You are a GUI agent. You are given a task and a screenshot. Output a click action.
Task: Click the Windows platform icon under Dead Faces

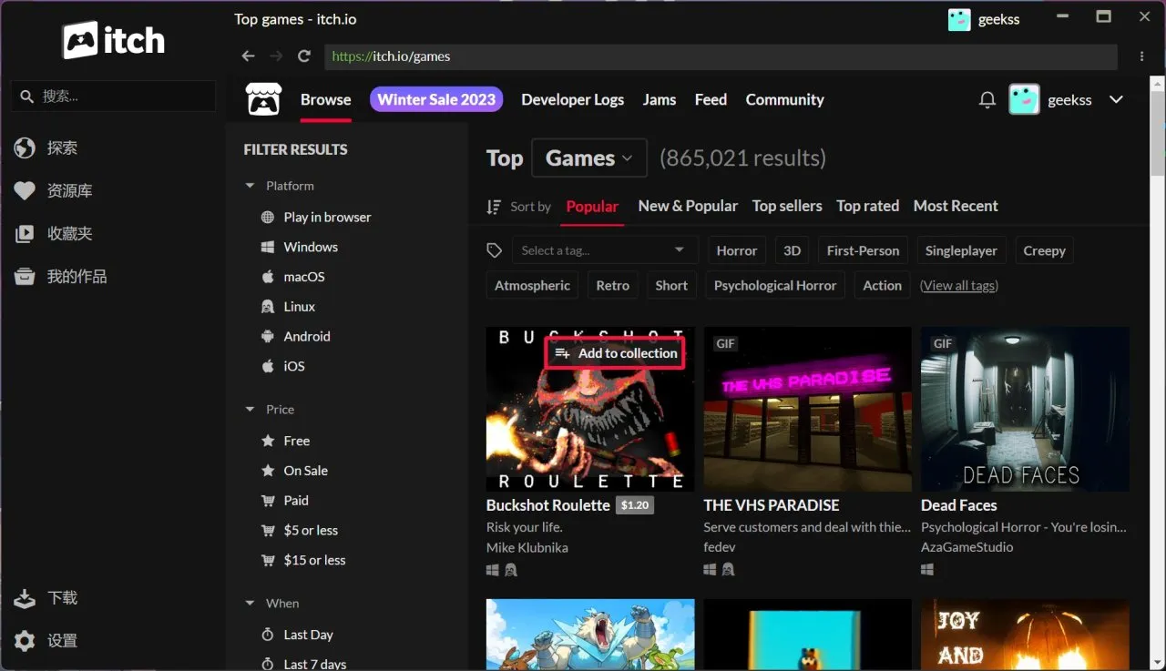[x=927, y=570]
